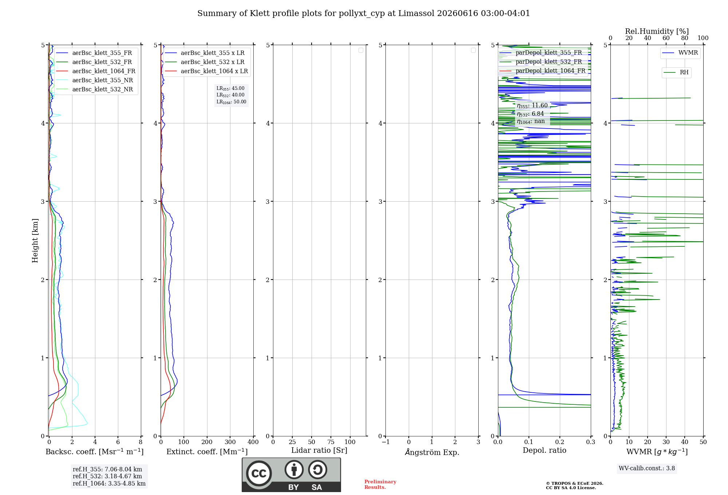The height and width of the screenshot is (495, 728).
Task: Click the LR355: 45.00 annotation
Action: [230, 88]
